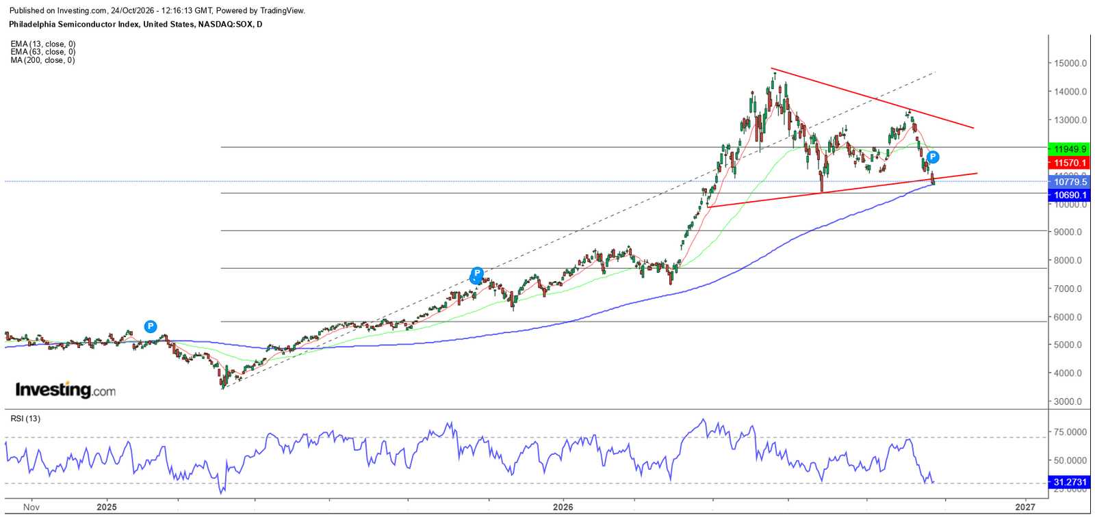The image size is (1095, 517).
Task: Click the Philadelphia Semiconductor Index title
Action: click(x=136, y=25)
